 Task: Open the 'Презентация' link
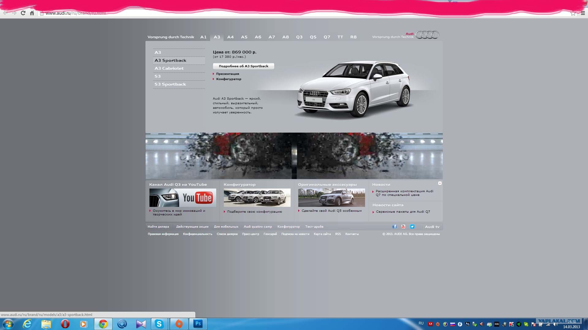(x=228, y=74)
